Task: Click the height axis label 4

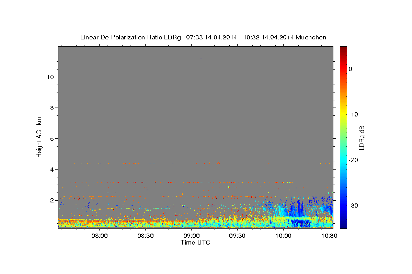Action: click(x=51, y=169)
